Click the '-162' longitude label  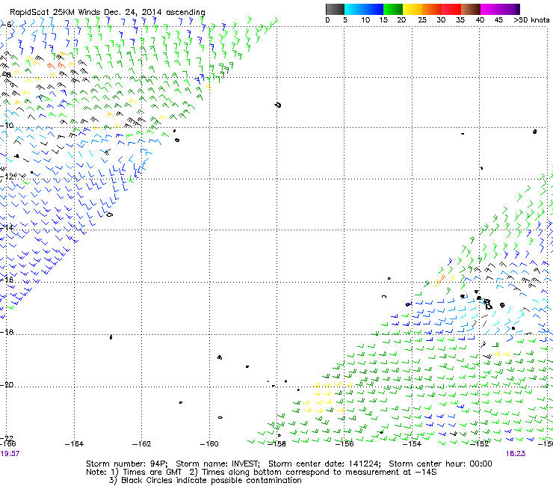point(141,444)
